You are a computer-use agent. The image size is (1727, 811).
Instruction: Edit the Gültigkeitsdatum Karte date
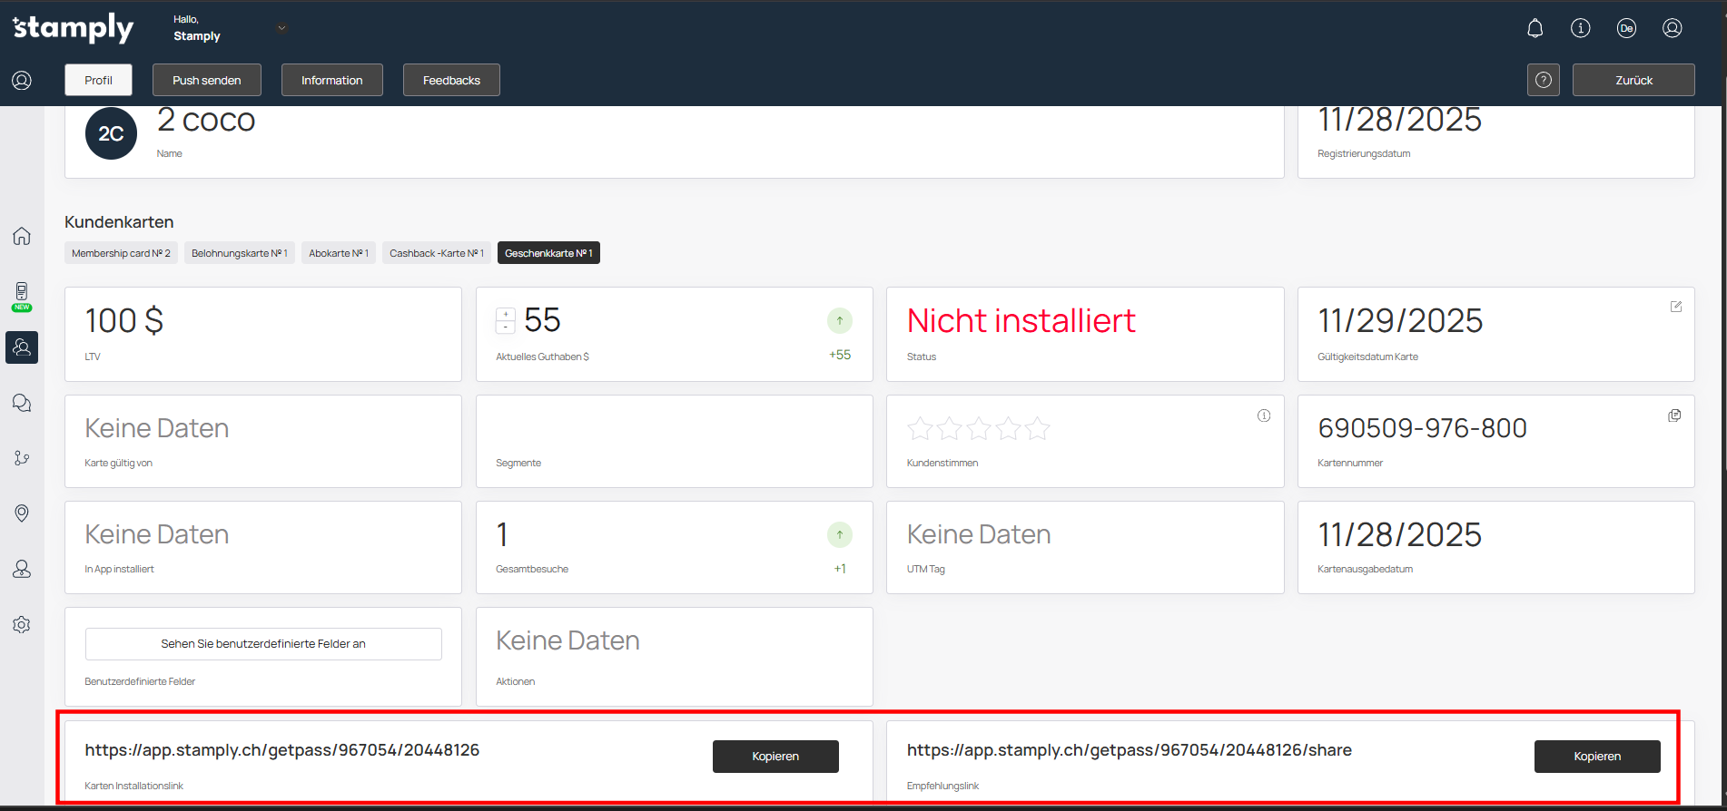[1676, 307]
